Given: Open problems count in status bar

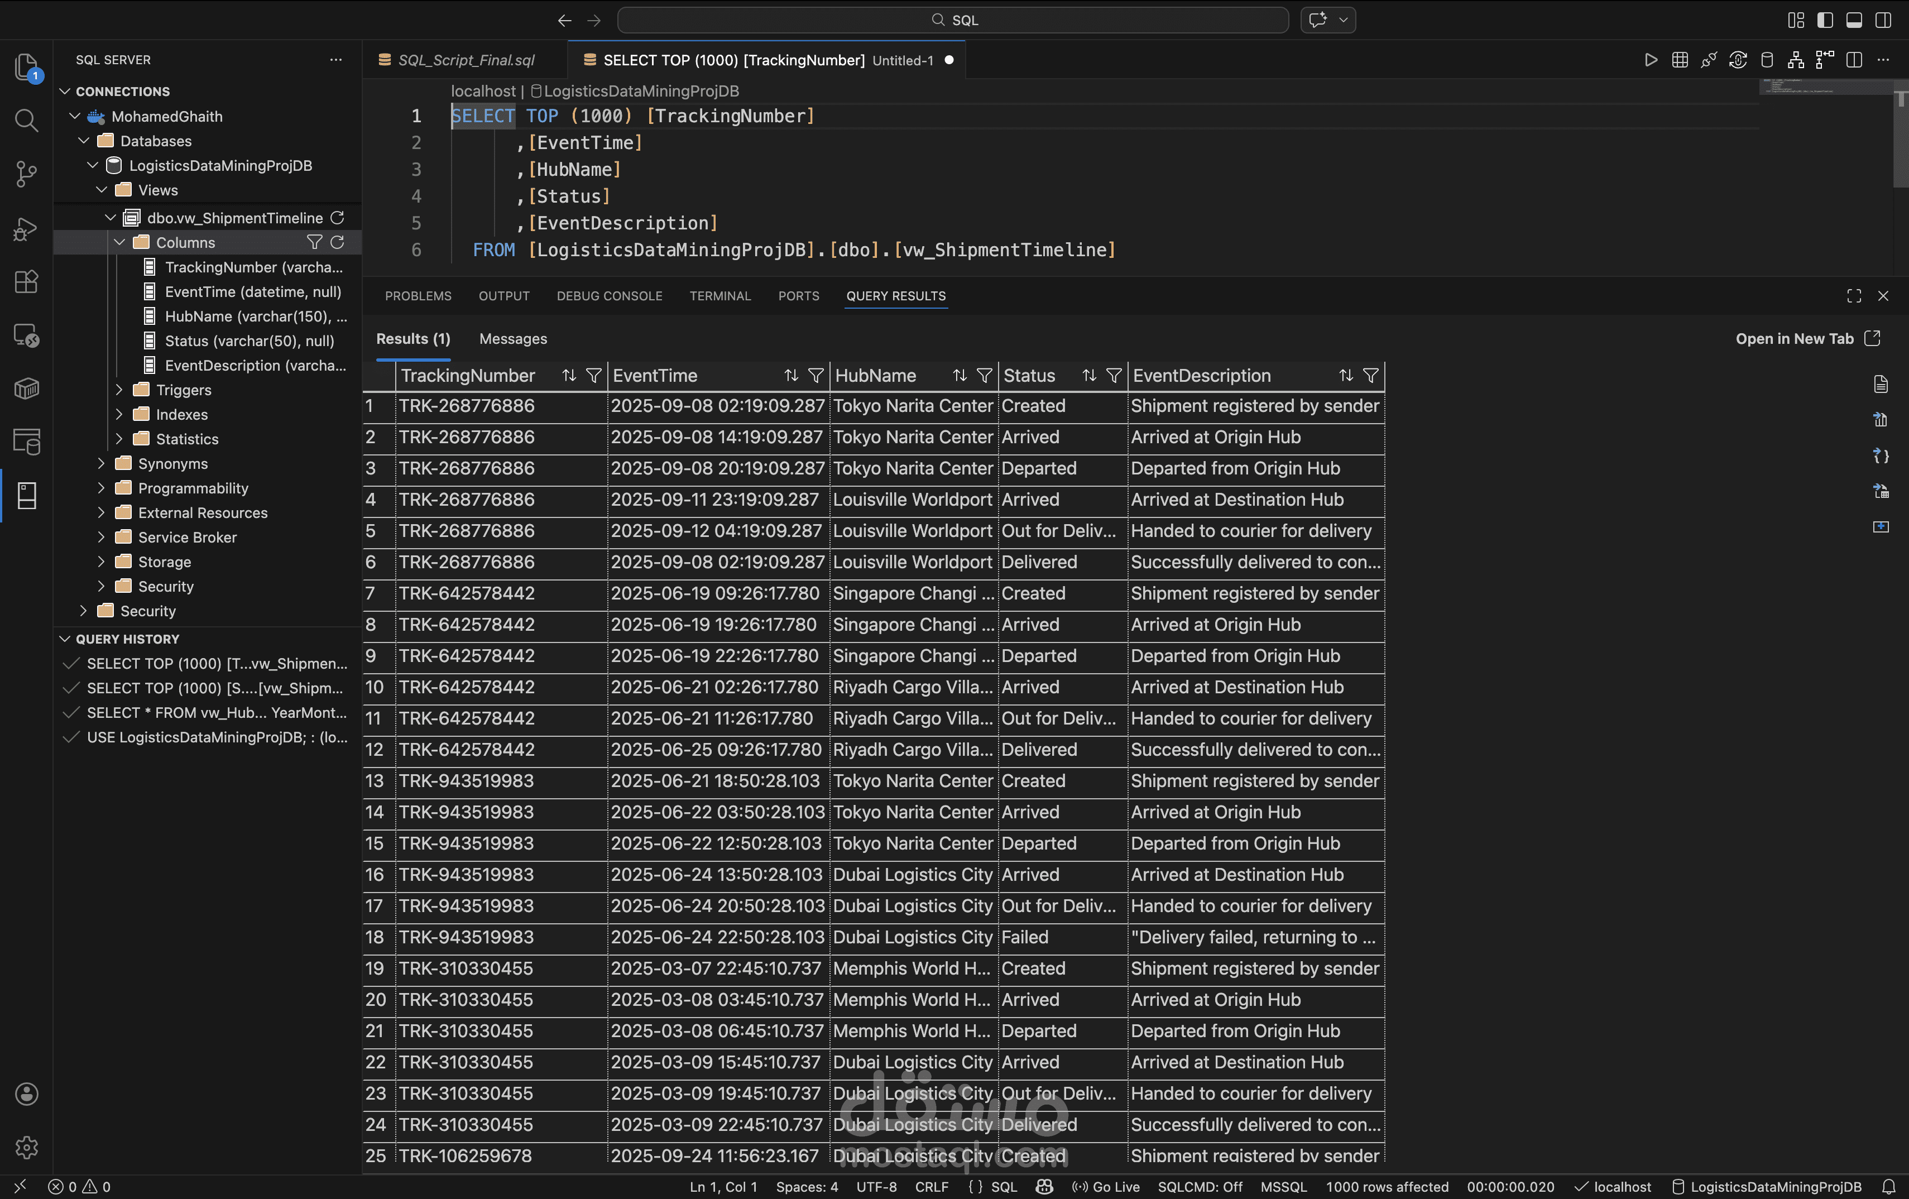Looking at the screenshot, I should 79,1186.
